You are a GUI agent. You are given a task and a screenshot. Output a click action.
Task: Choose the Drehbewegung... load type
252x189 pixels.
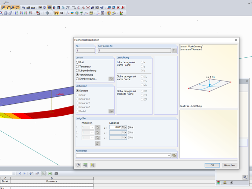pyautogui.click(x=77, y=79)
